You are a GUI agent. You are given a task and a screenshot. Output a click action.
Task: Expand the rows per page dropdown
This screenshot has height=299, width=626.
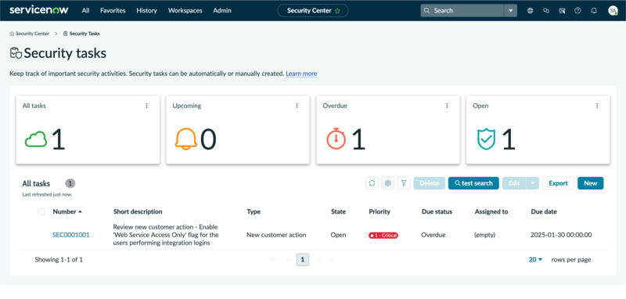(x=536, y=260)
